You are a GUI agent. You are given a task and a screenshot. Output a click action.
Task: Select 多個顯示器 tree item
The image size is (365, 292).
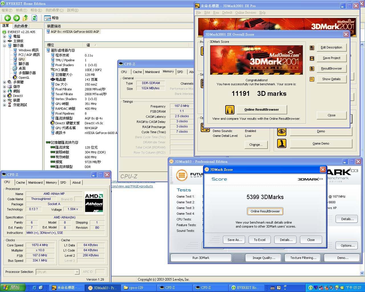pos(27,73)
